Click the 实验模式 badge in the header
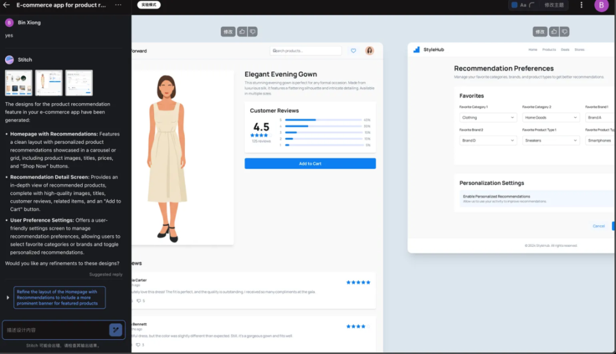This screenshot has height=354, width=616. point(149,4)
